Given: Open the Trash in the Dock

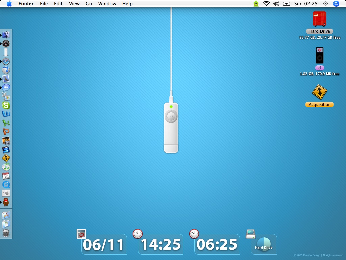Looking at the screenshot, I should 6,233.
